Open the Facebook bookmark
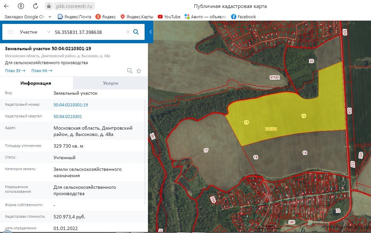The height and width of the screenshot is (233, 371). [x=243, y=17]
